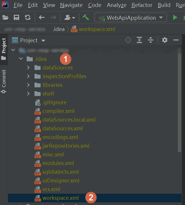
Task: Click the Back navigation arrow
Action: coord(42,17)
